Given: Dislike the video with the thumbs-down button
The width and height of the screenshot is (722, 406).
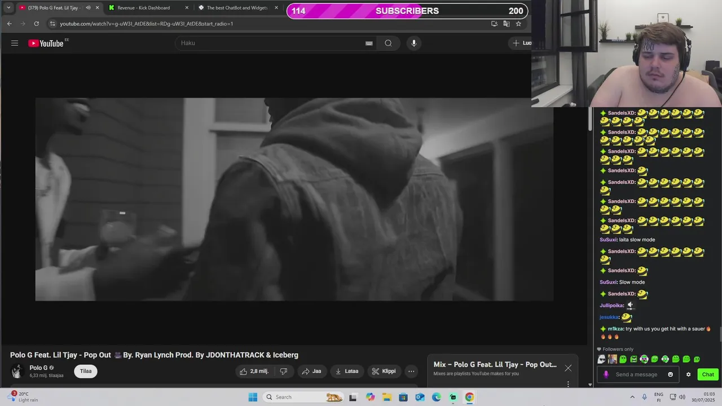Looking at the screenshot, I should point(284,371).
